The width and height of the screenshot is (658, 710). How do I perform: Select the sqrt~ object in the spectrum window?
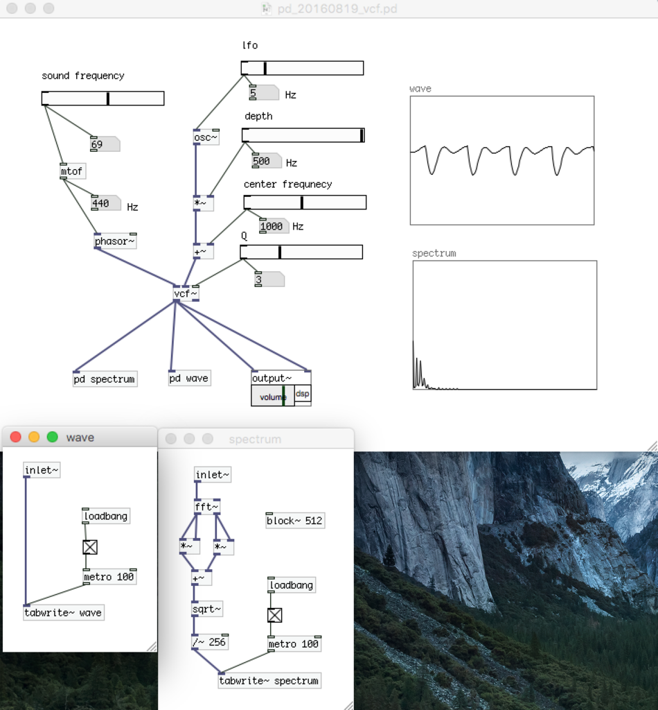pyautogui.click(x=208, y=609)
